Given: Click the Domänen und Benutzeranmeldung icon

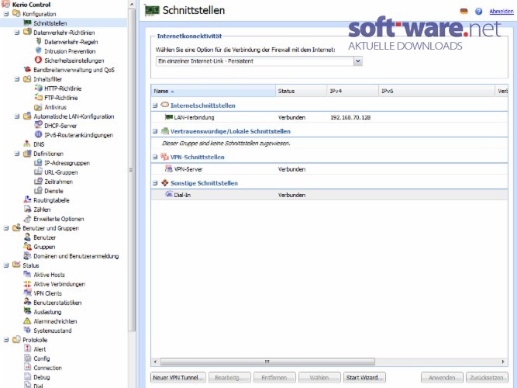Looking at the screenshot, I should pos(27,256).
